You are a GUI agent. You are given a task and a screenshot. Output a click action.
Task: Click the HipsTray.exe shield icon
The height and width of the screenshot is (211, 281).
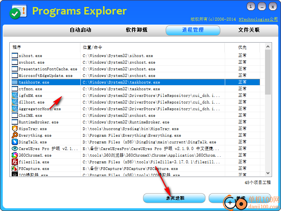[15, 129]
